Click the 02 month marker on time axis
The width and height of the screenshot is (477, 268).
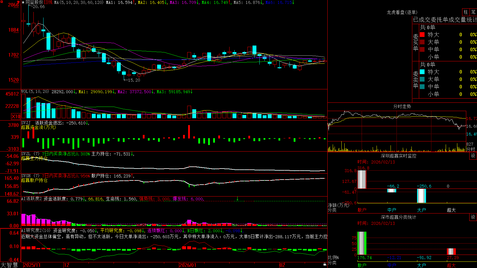282,265
